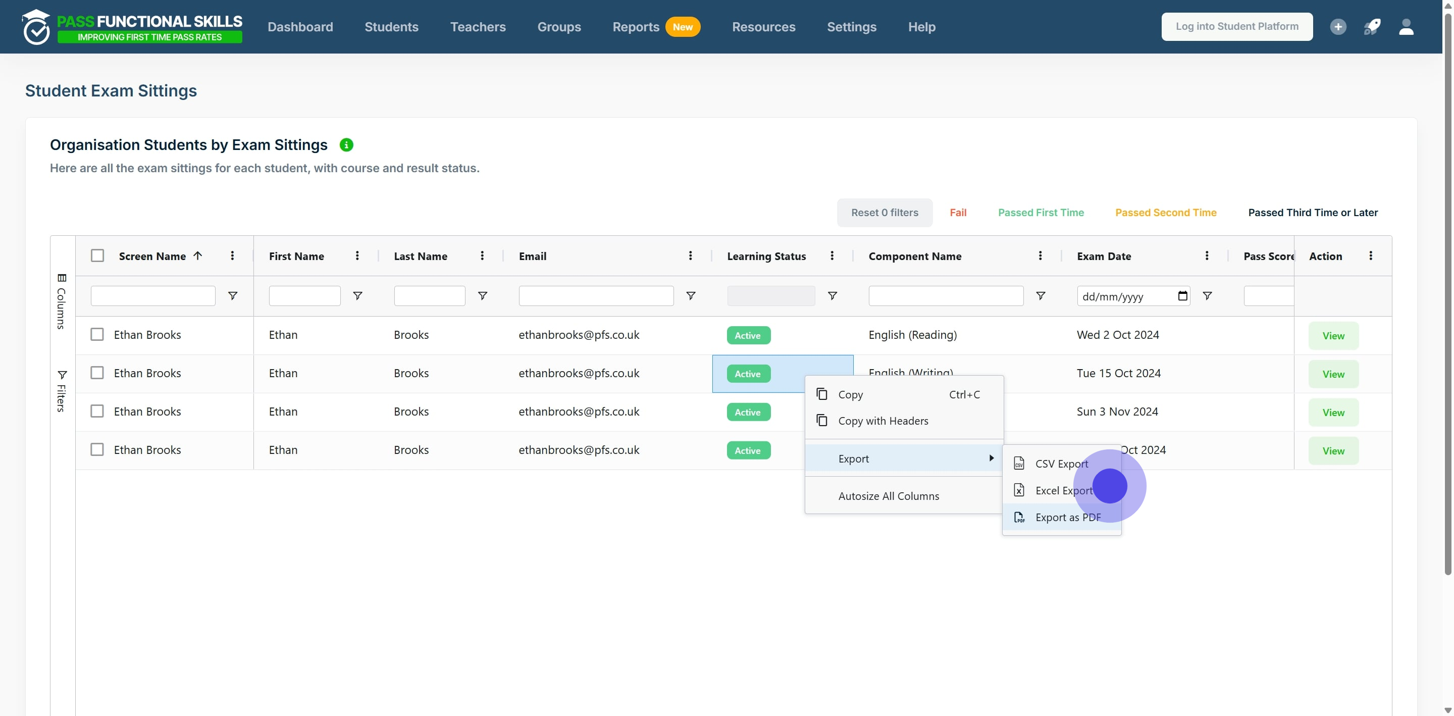
Task: Click the Email column filter funnel icon
Action: click(x=690, y=296)
